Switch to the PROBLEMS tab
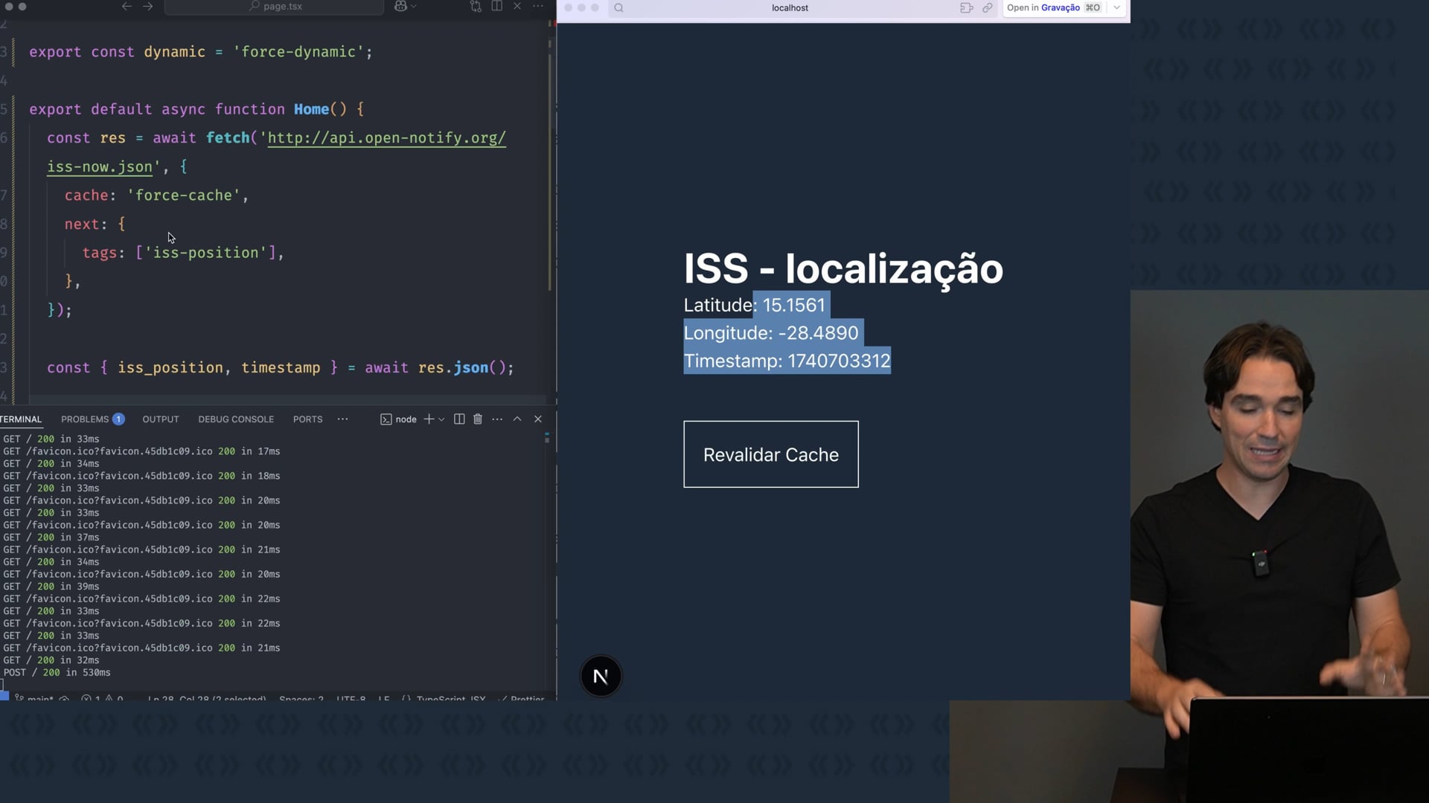Screen dimensions: 1429x803 coord(85,419)
